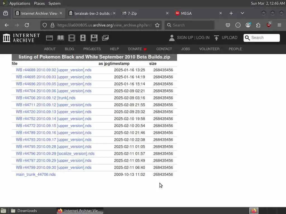Viewport: 286px width, 214px height.
Task: Download WB r44799 2010.09.30 upper_version.nds
Action: pos(54,167)
